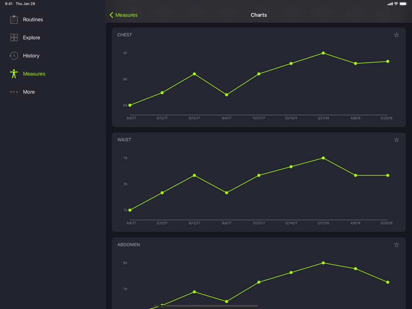Screen dimensions: 412x309
Task: Go to Measures in sidebar
Action: coord(34,74)
